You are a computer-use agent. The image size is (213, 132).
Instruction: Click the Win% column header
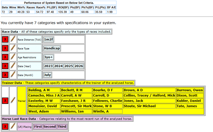[x=21, y=7]
